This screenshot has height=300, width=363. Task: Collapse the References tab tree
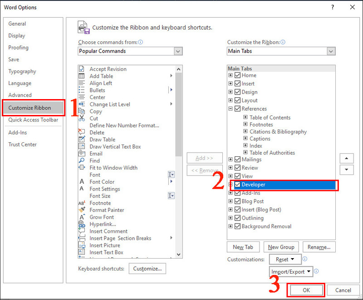click(x=230, y=109)
